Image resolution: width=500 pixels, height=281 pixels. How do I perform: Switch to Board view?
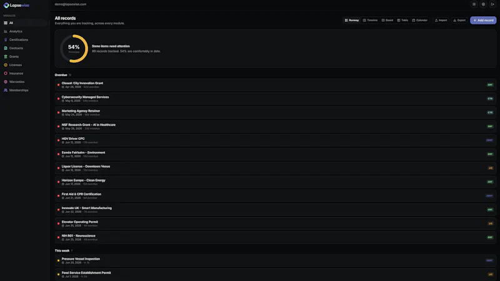point(387,20)
